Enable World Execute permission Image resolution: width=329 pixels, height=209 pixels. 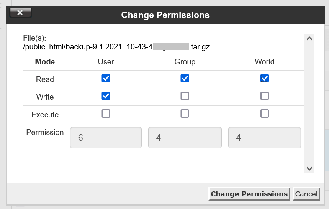[264, 114]
